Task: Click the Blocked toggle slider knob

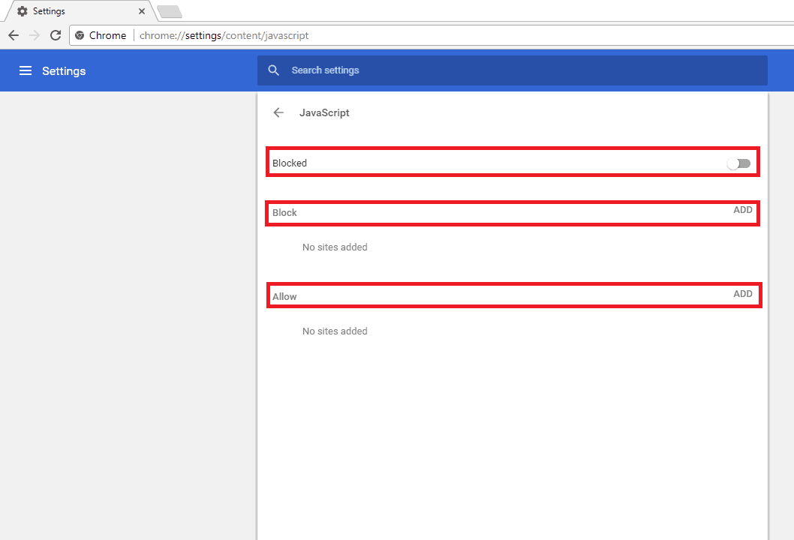Action: [734, 163]
